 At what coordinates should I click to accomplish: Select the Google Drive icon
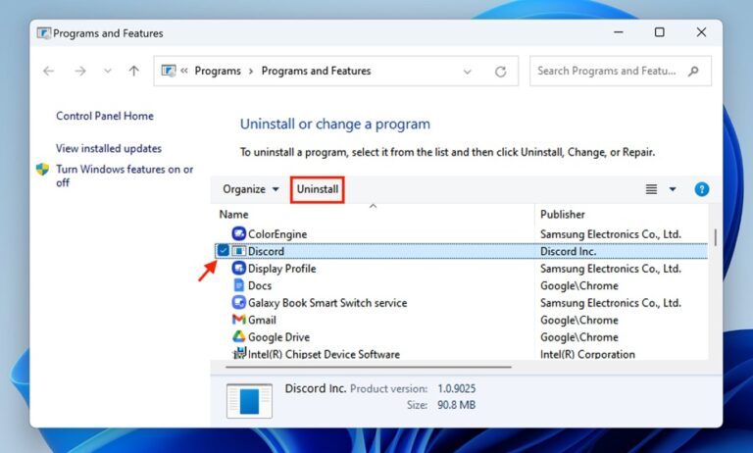238,336
